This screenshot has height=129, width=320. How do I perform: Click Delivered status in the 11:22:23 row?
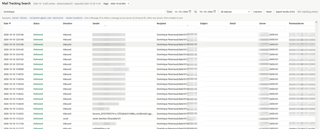click(38, 119)
